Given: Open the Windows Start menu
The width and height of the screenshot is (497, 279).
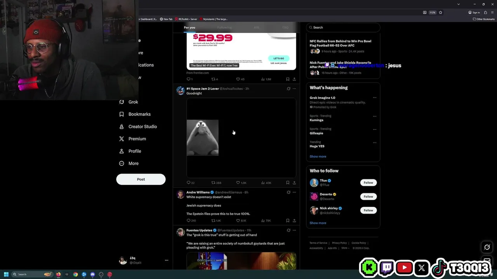Looking at the screenshot, I should coord(6,274).
